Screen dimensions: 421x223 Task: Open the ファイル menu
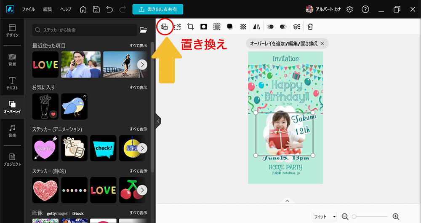29,9
